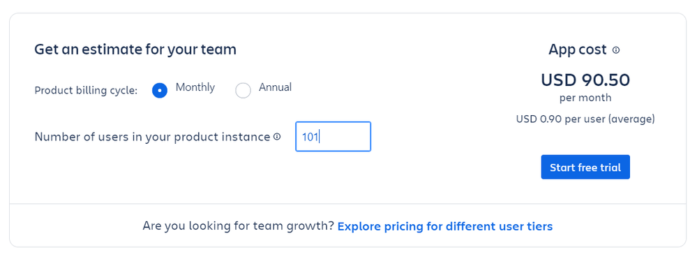Click the 'App cost' title text
Image resolution: width=697 pixels, height=259 pixels.
pyautogui.click(x=578, y=50)
